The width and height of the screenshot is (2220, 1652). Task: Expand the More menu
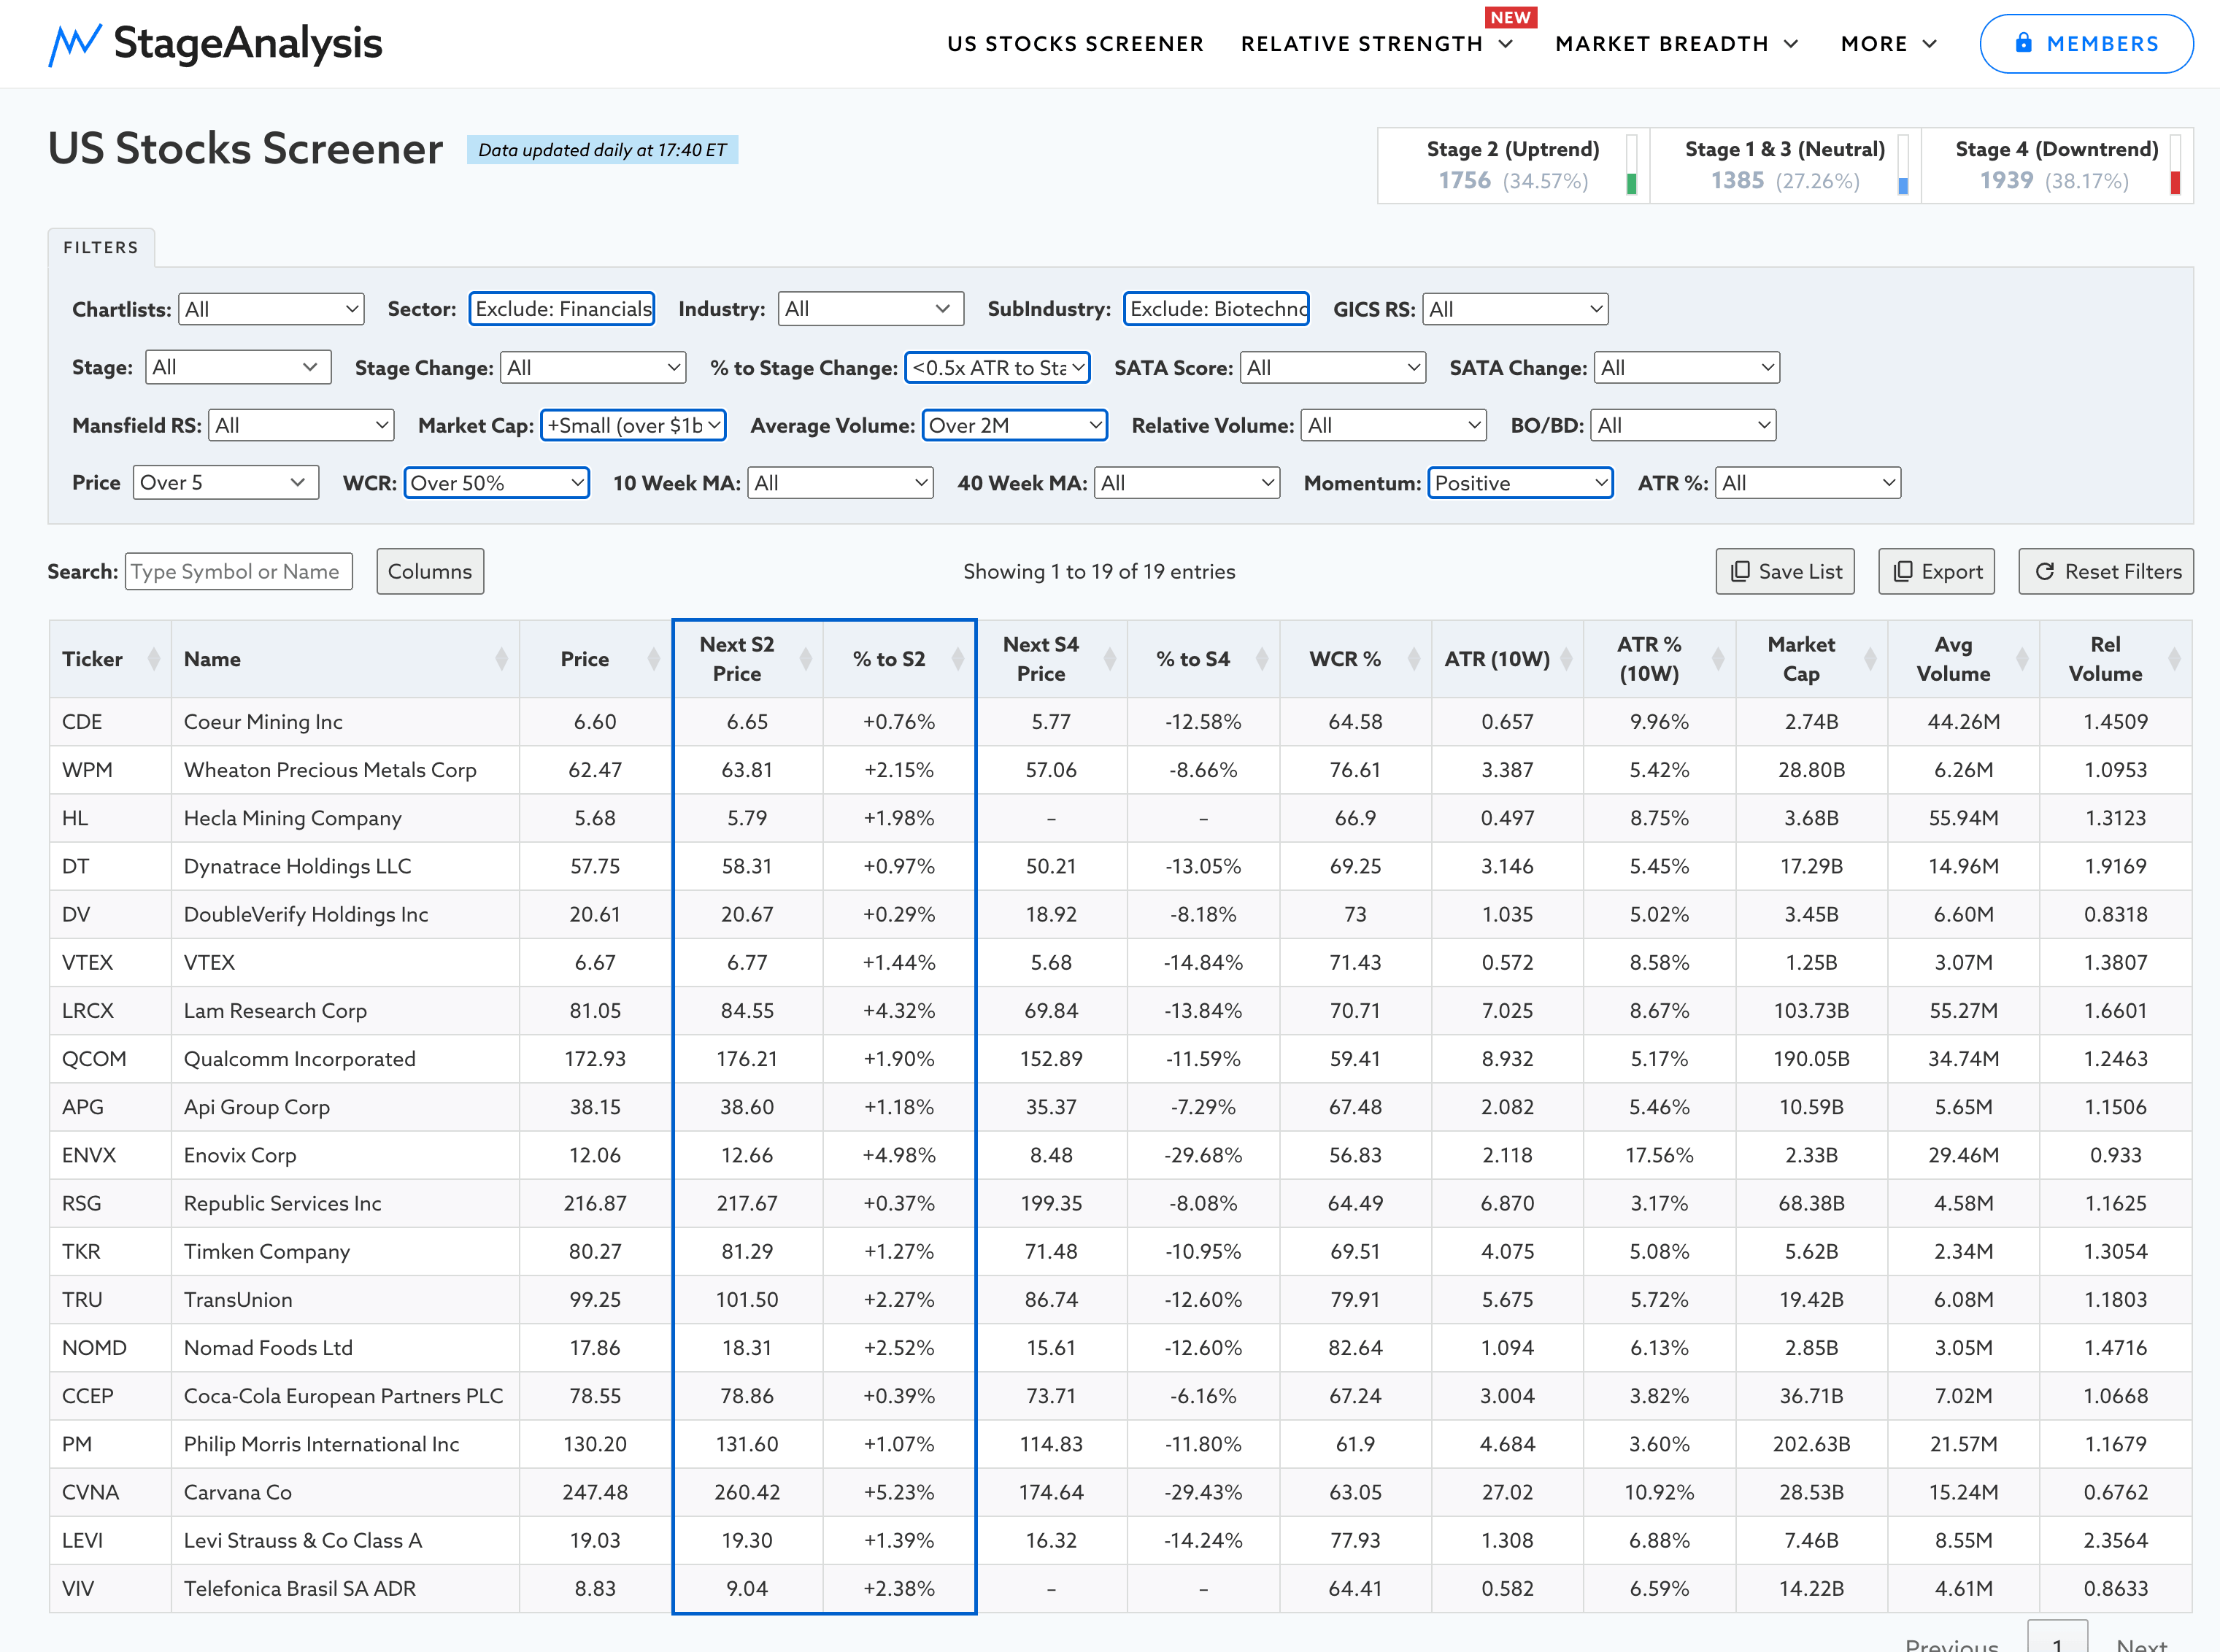pyautogui.click(x=1889, y=44)
